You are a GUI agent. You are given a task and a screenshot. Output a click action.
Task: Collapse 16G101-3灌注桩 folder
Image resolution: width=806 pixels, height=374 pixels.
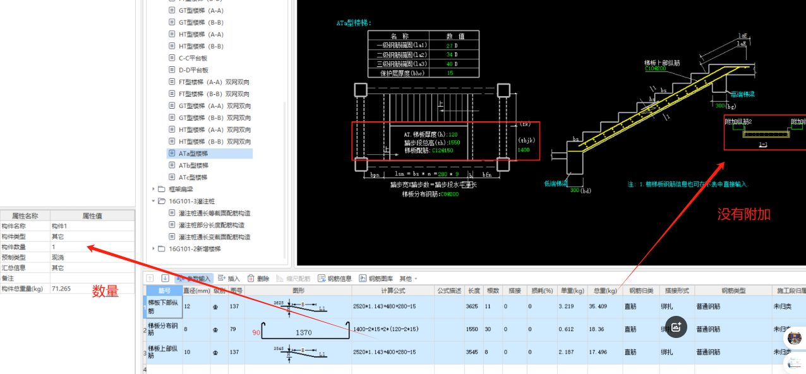[x=153, y=201]
